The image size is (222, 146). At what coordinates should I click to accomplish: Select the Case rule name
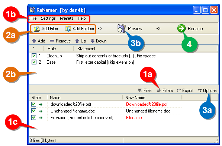click(51, 62)
